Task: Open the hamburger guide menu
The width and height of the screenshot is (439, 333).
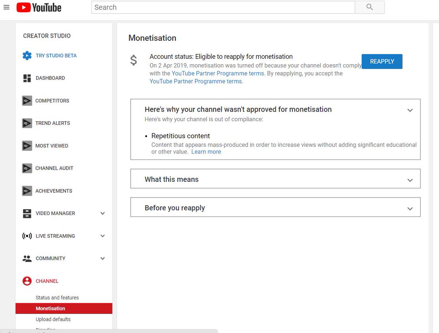Action: tap(6, 7)
